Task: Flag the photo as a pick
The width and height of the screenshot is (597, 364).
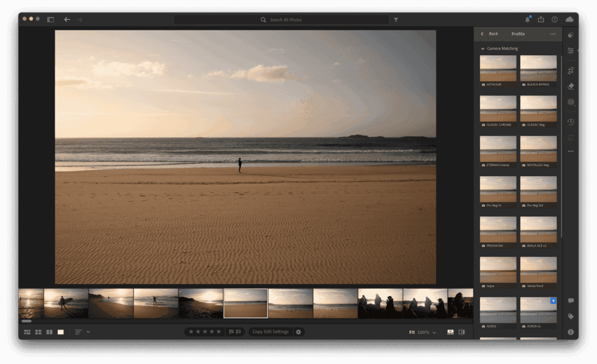Action: [231, 332]
